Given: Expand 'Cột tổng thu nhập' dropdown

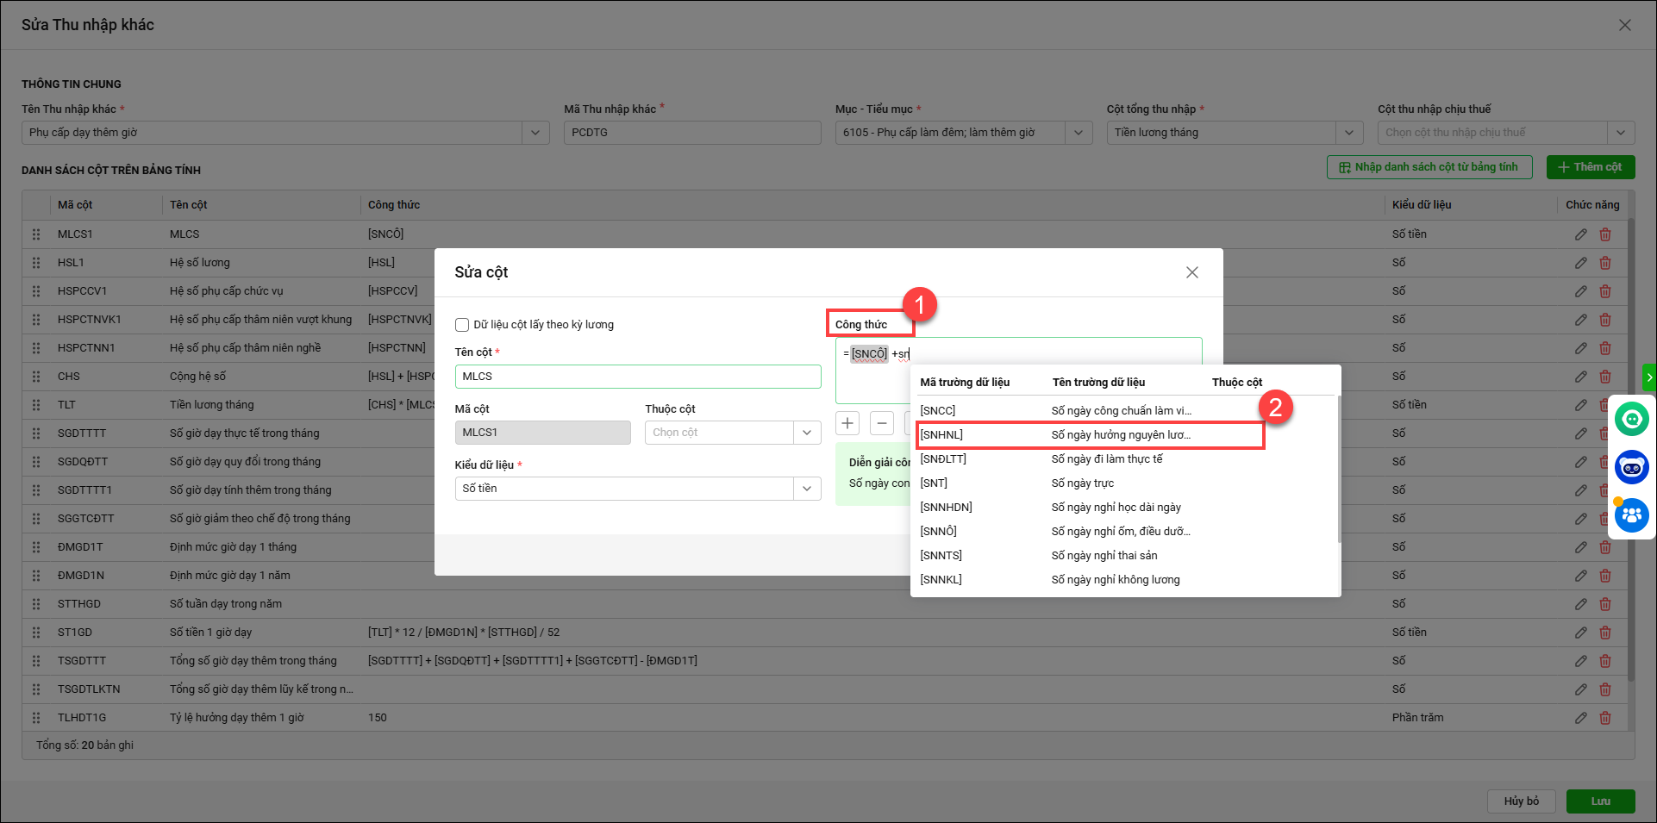Looking at the screenshot, I should 1348,133.
